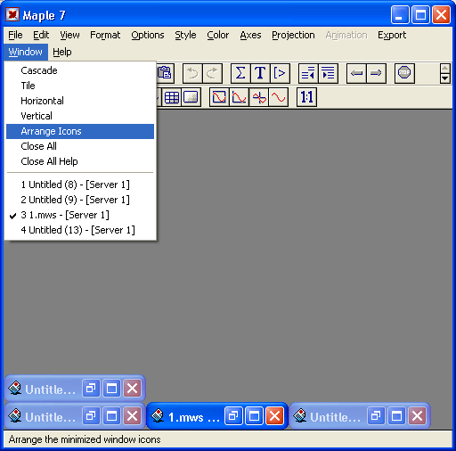Click the 1:1 constrained scaling icon
This screenshot has height=451, width=456.
[306, 97]
